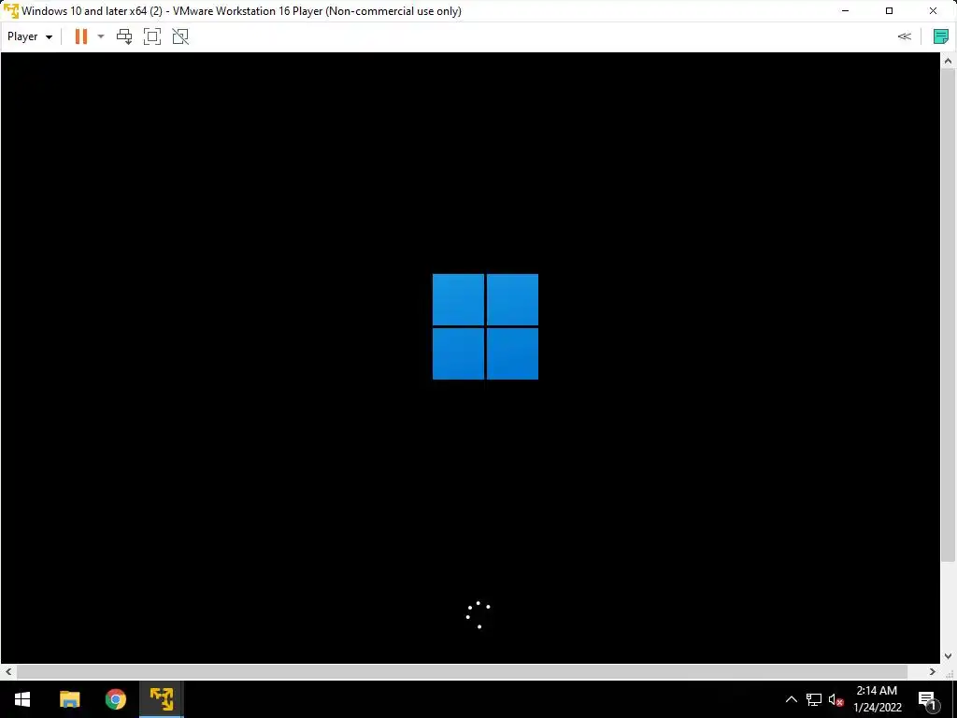The width and height of the screenshot is (957, 718).
Task: Maximize the VMware Player window
Action: pyautogui.click(x=890, y=11)
